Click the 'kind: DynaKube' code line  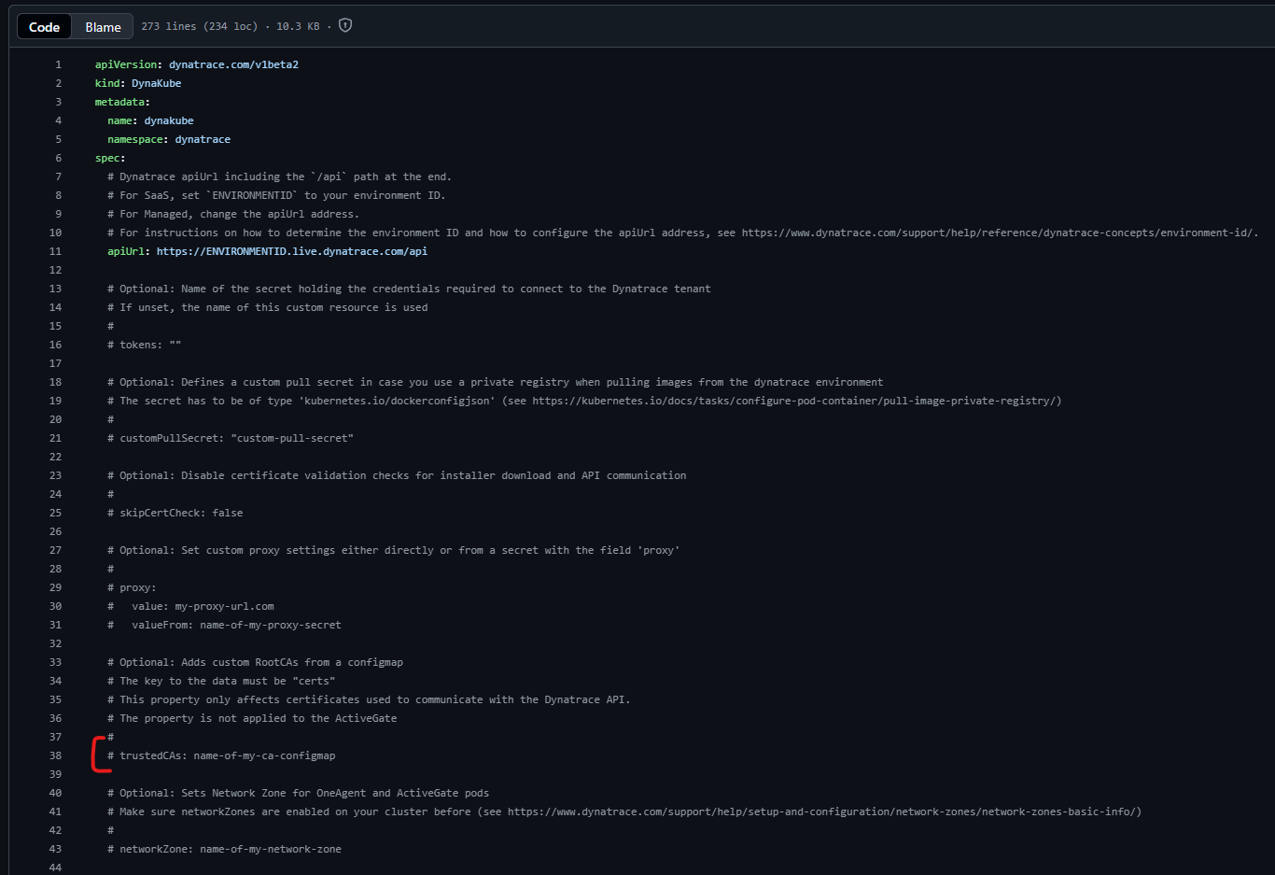pos(138,83)
